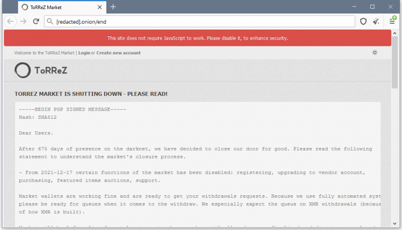Click the scrollbar up arrow

pyautogui.click(x=395, y=33)
